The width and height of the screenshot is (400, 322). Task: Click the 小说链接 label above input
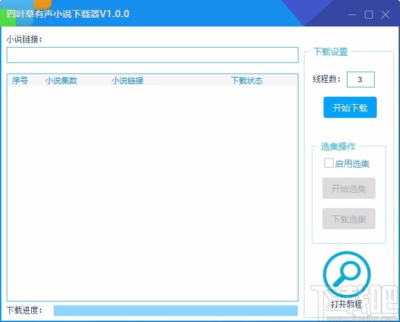tap(25, 40)
